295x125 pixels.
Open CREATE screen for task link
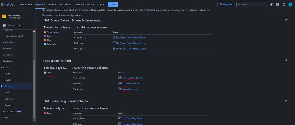coord(132,78)
